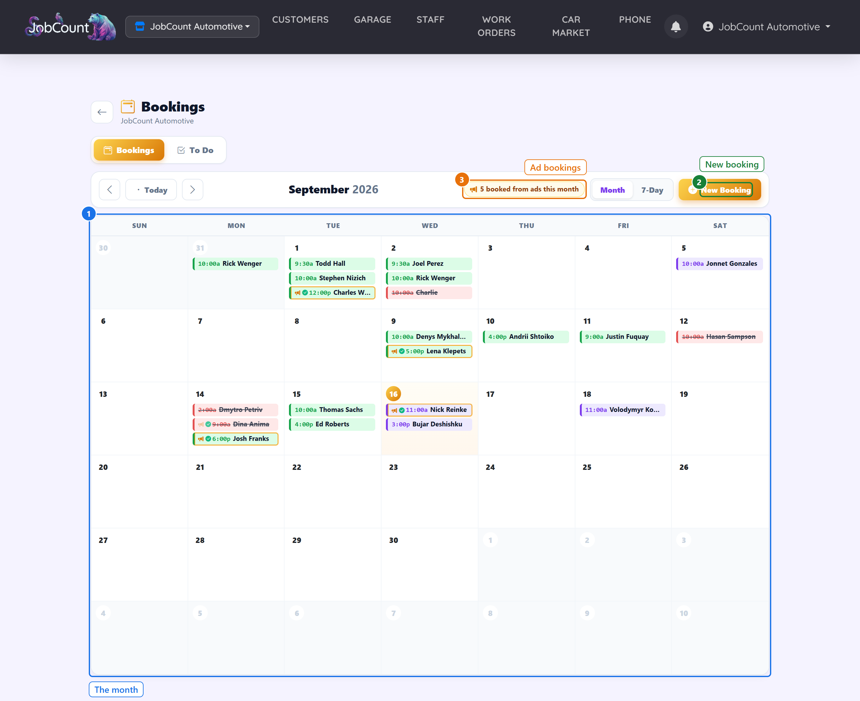Click green check icon on Lena Klepets booking
Screen dimensions: 860x701
[x=402, y=351]
